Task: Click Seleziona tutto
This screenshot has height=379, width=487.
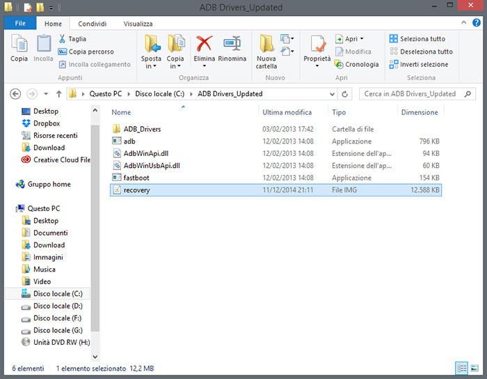Action: (417, 39)
